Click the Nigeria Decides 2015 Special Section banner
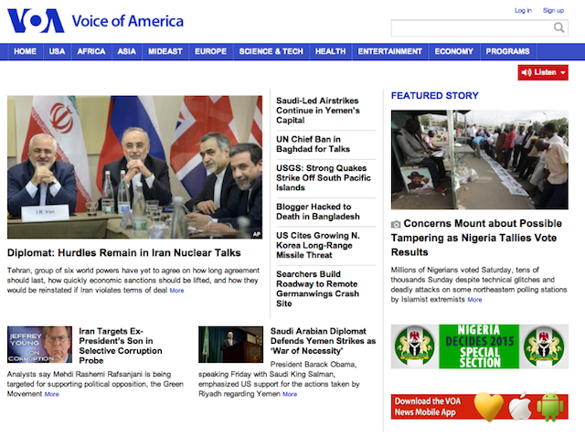Image resolution: width=585 pixels, height=437 pixels. tap(479, 346)
